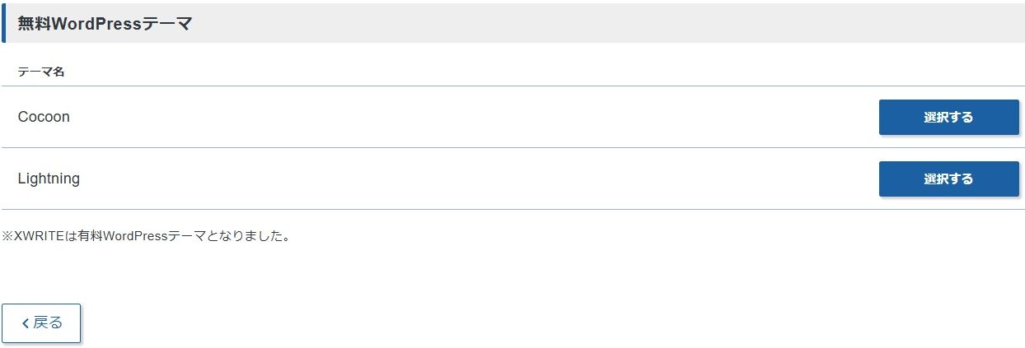Click the XWRITE paid theme notice text

pos(145,236)
